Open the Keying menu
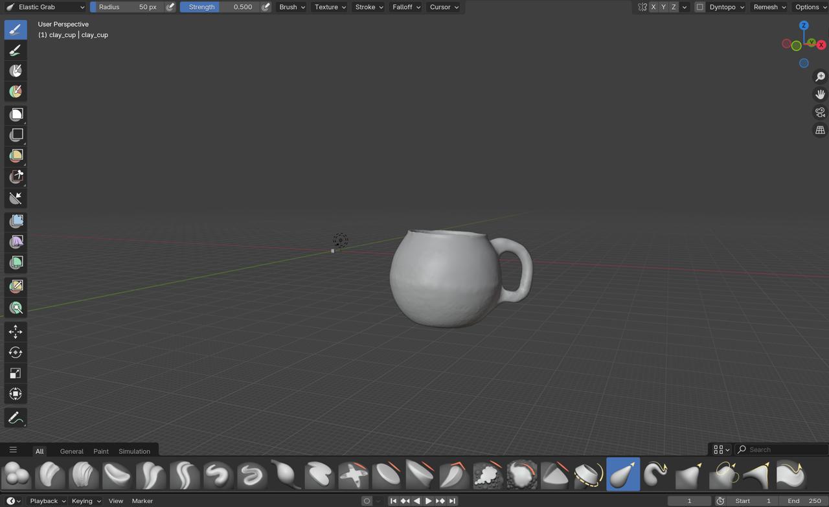829x507 pixels. [85, 501]
